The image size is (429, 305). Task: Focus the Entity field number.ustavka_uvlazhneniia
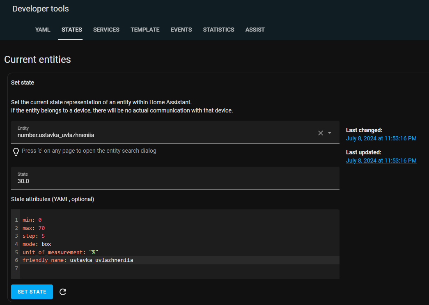pos(175,132)
